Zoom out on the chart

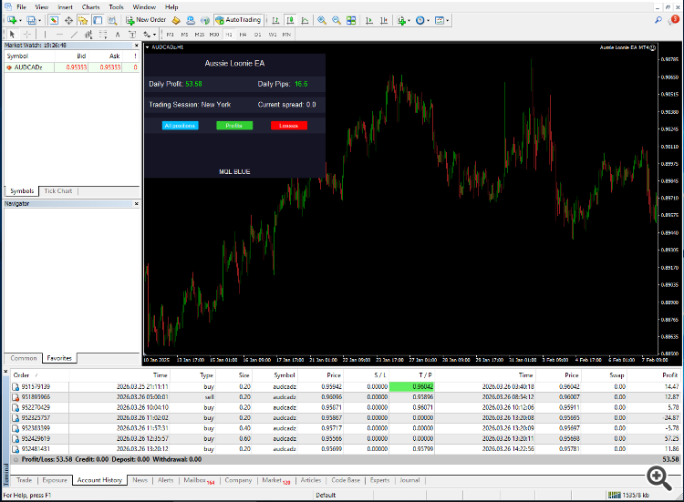pos(337,20)
